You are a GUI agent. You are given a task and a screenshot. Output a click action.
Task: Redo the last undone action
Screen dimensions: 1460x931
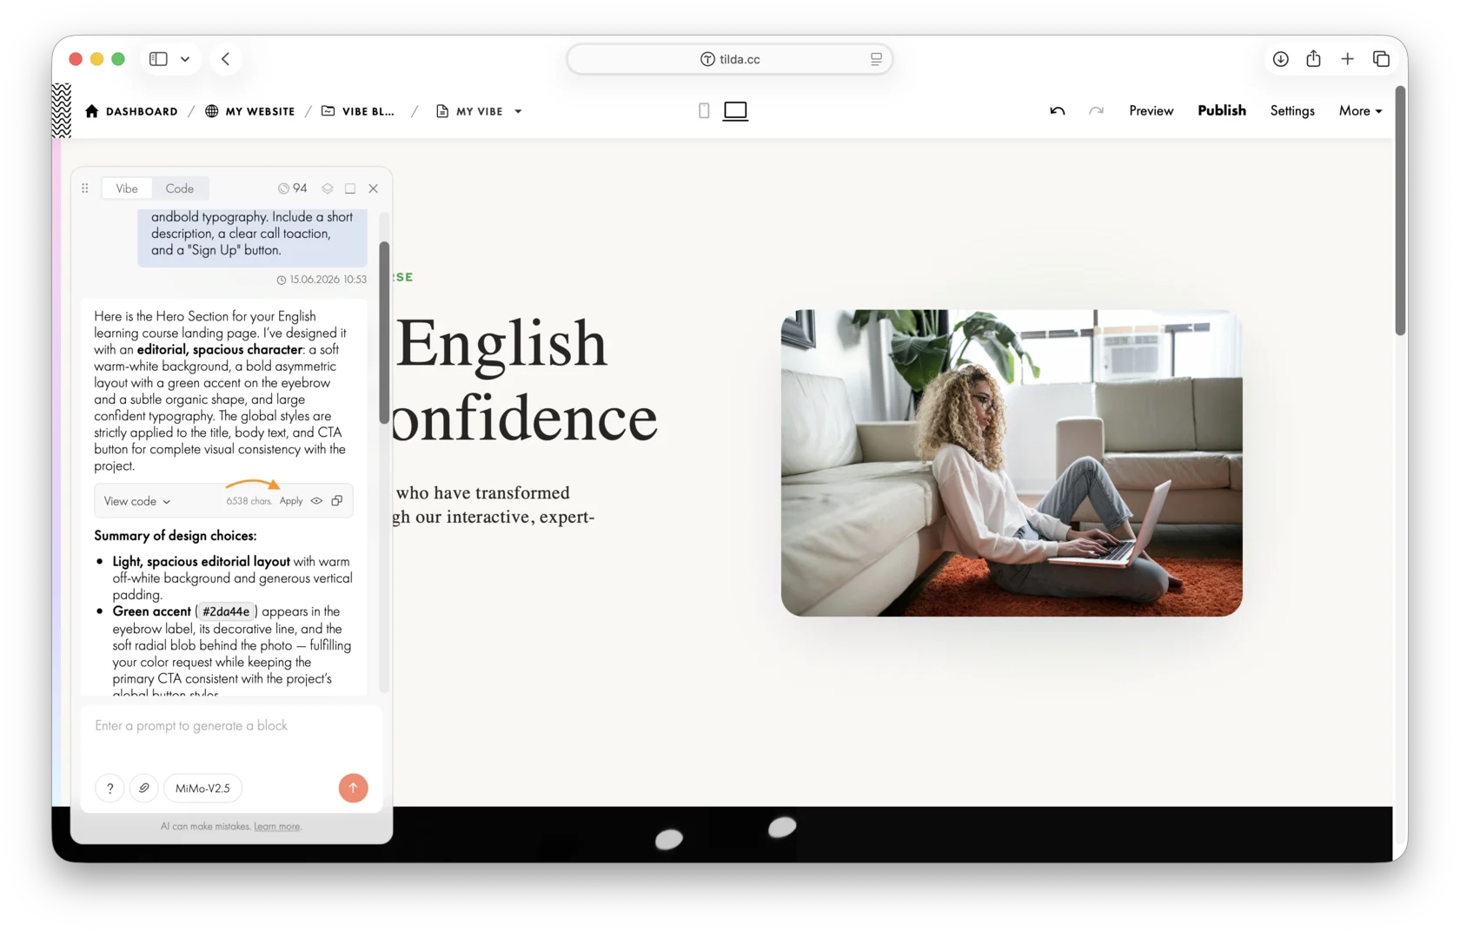click(1096, 110)
